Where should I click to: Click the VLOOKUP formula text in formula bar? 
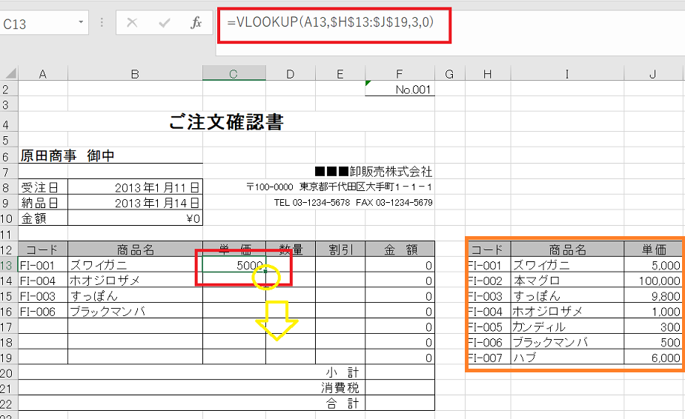coord(330,21)
